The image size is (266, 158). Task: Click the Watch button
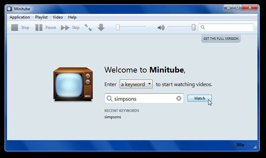point(199,98)
